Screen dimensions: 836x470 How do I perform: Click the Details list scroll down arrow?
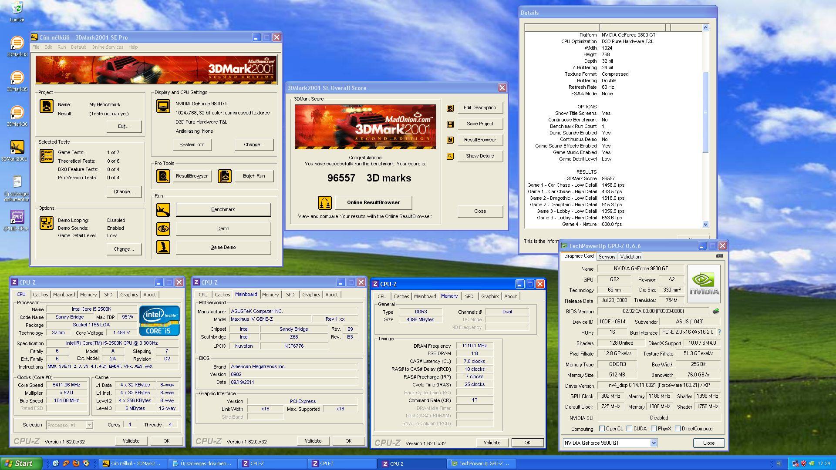pyautogui.click(x=705, y=225)
